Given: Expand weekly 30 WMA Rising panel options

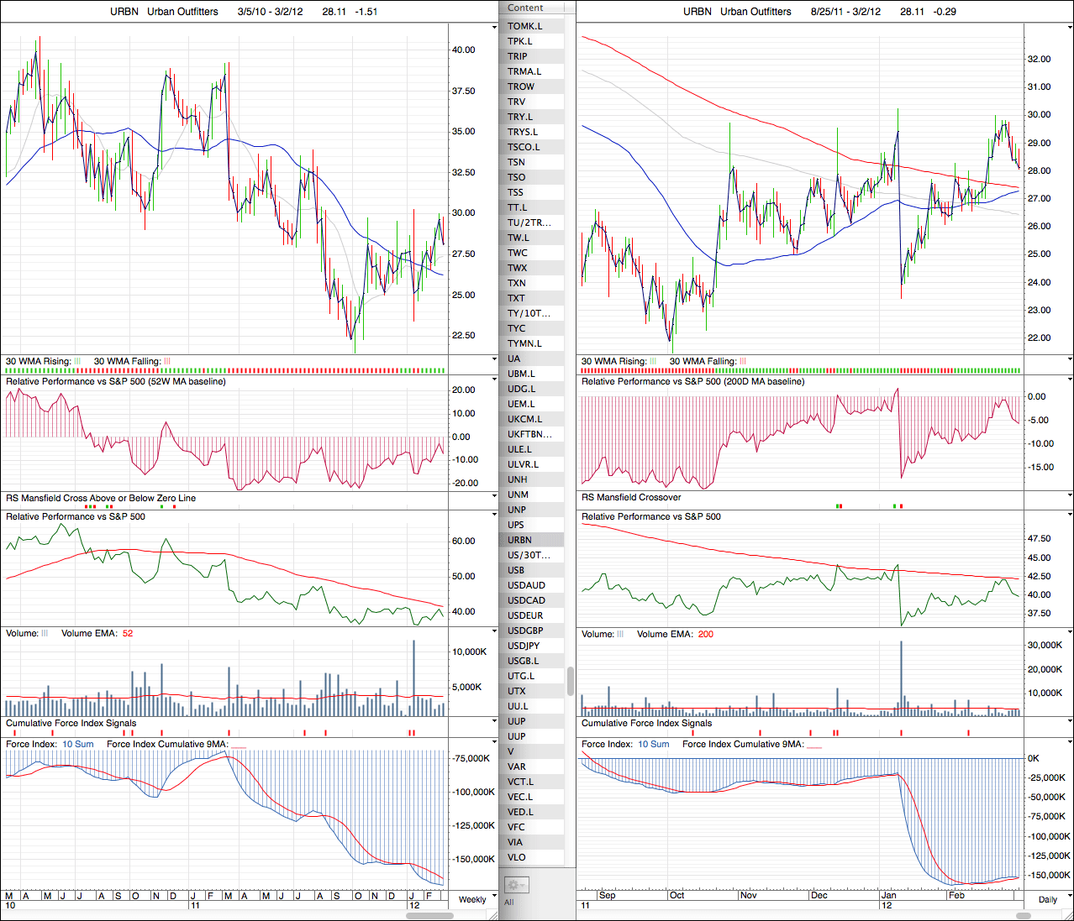Looking at the screenshot, I should click(x=494, y=359).
